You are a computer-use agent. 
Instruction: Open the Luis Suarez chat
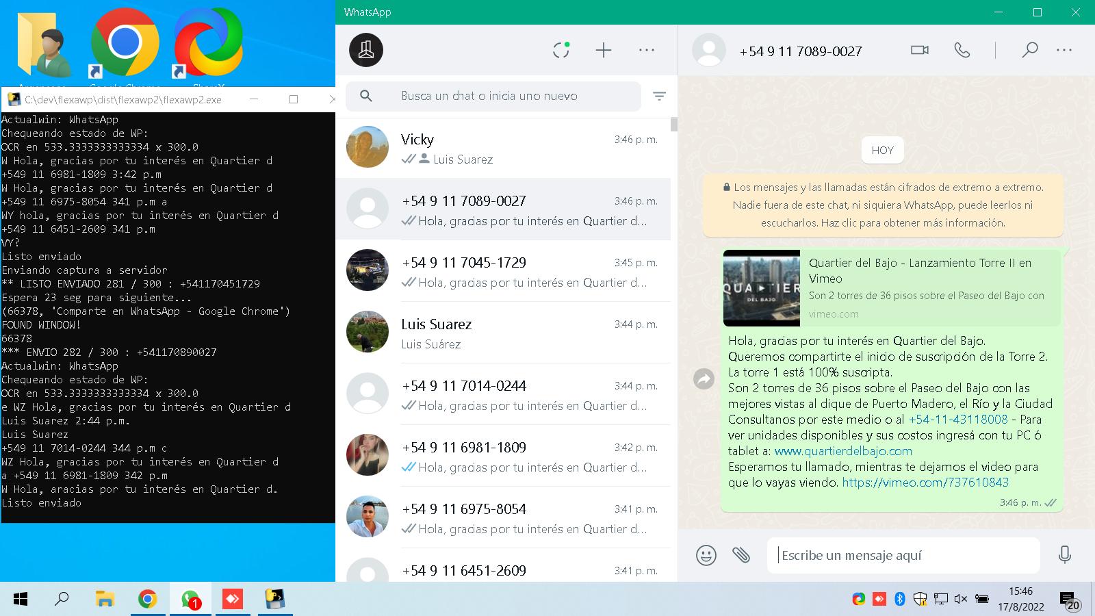coord(503,333)
